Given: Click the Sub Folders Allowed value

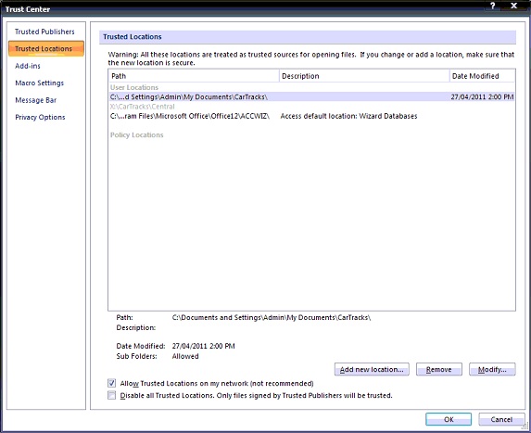Looking at the screenshot, I should point(185,356).
